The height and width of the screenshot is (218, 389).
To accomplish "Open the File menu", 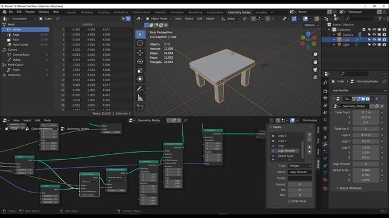I will [x=11, y=12].
